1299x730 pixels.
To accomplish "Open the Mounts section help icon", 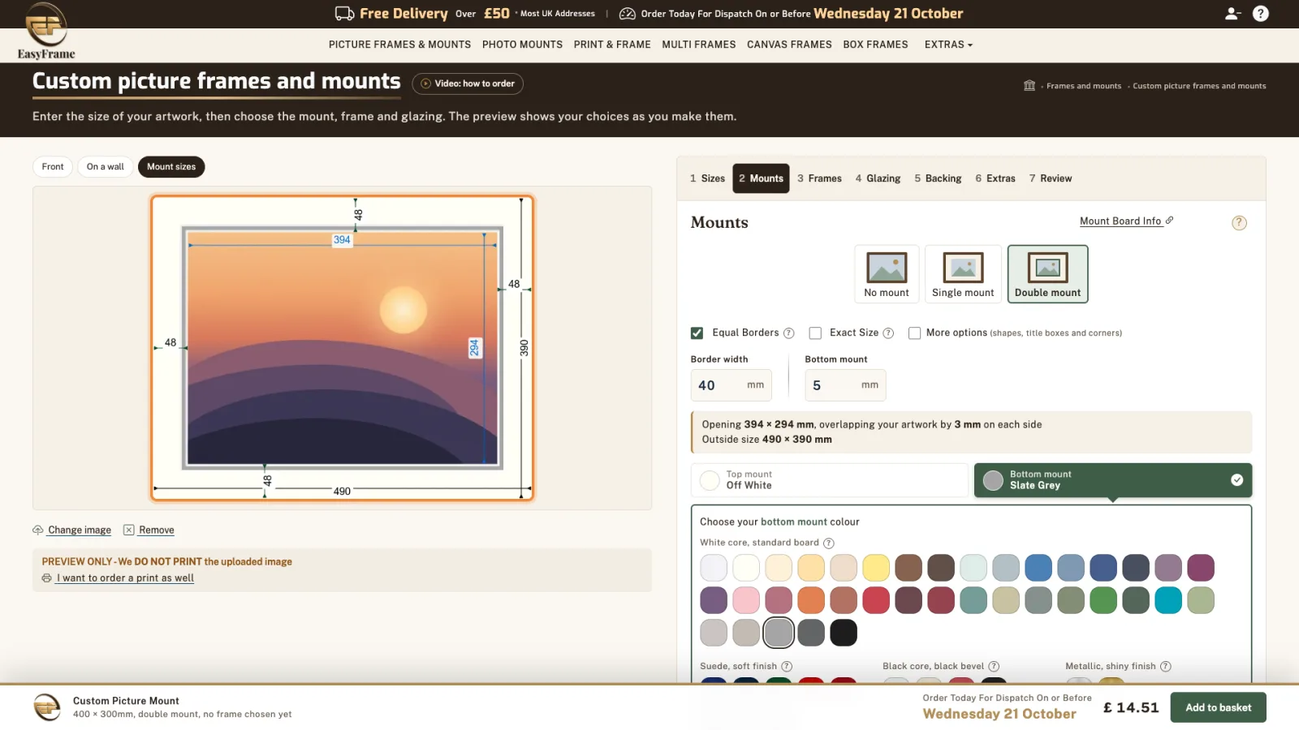I will [x=1239, y=223].
